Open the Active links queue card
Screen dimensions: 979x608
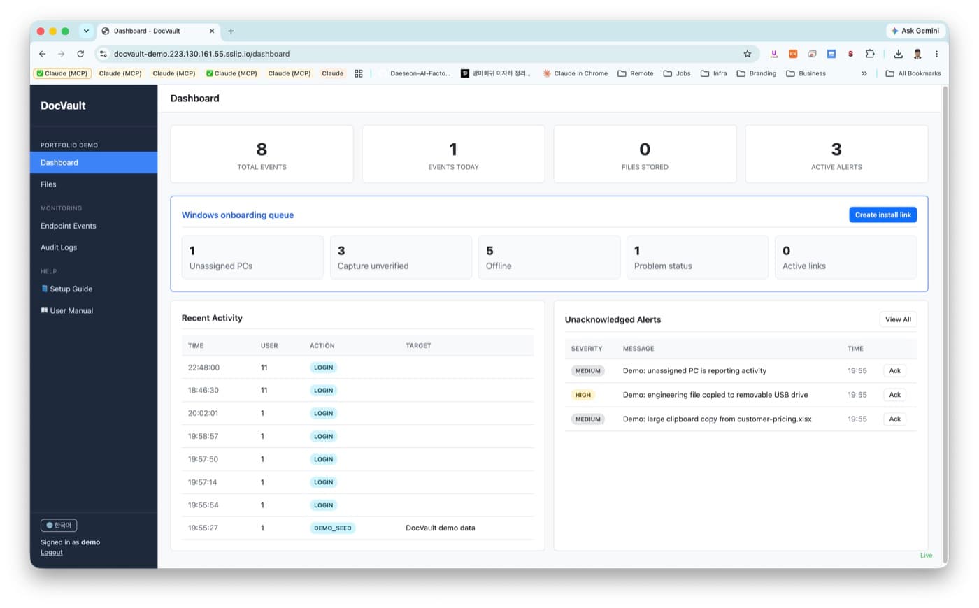[845, 257]
